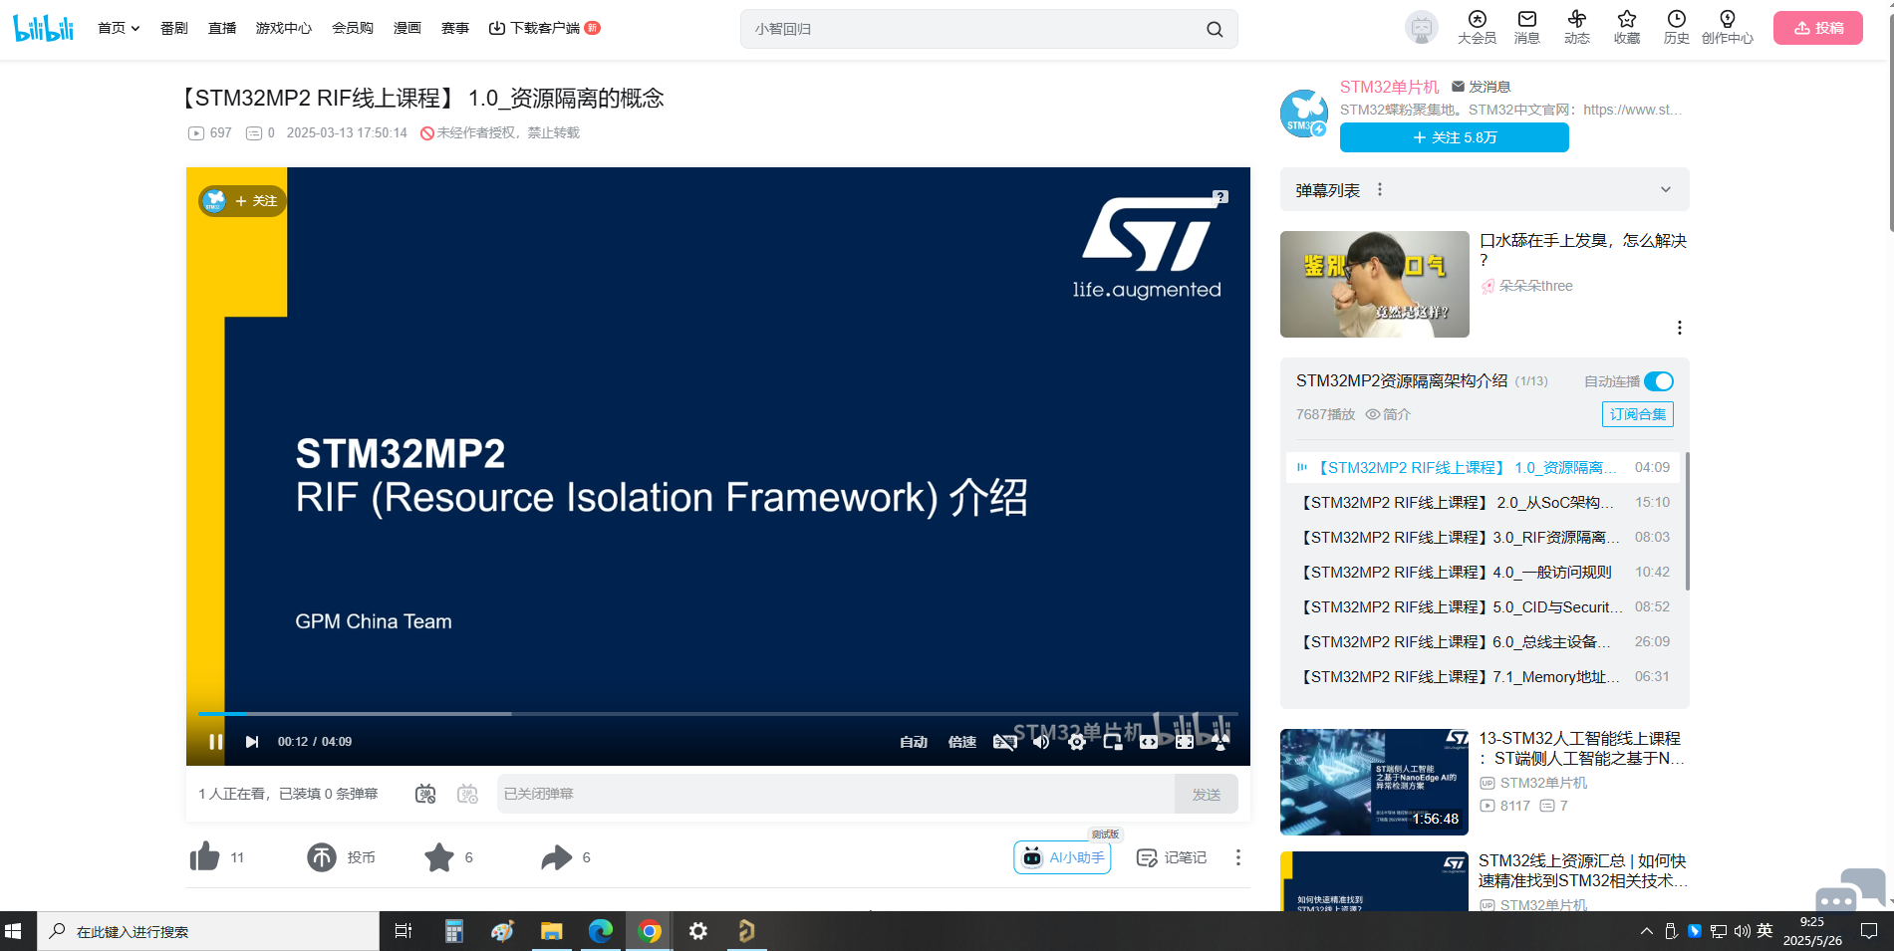Open 13-STM32人工智能线上课程 thumbnail
Screen dimensions: 1894x951
click(x=1374, y=782)
